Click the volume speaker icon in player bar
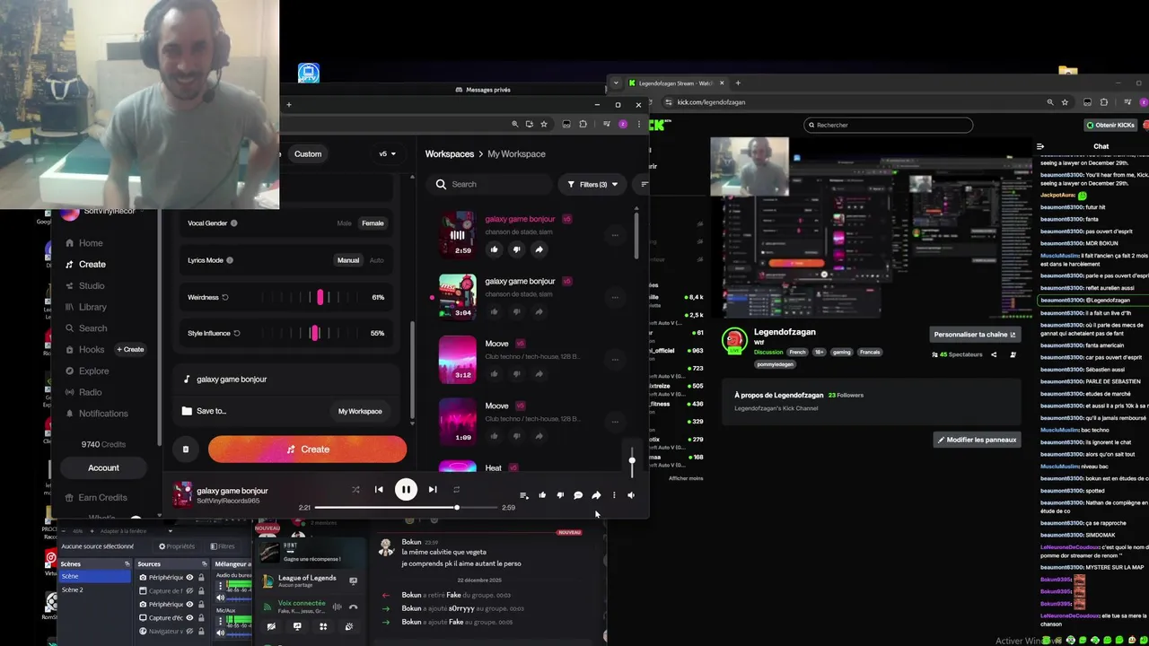The height and width of the screenshot is (646, 1149). tap(631, 495)
